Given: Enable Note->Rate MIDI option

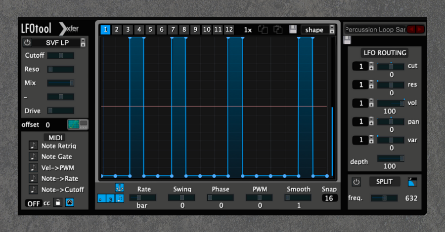Looking at the screenshot, I should coord(33,179).
